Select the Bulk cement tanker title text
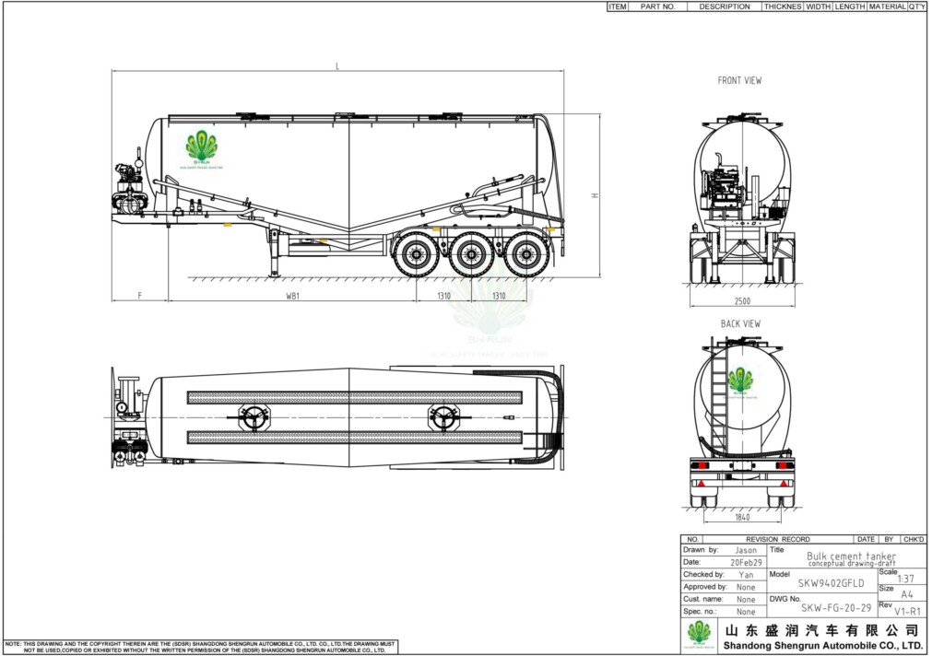 tap(850, 556)
